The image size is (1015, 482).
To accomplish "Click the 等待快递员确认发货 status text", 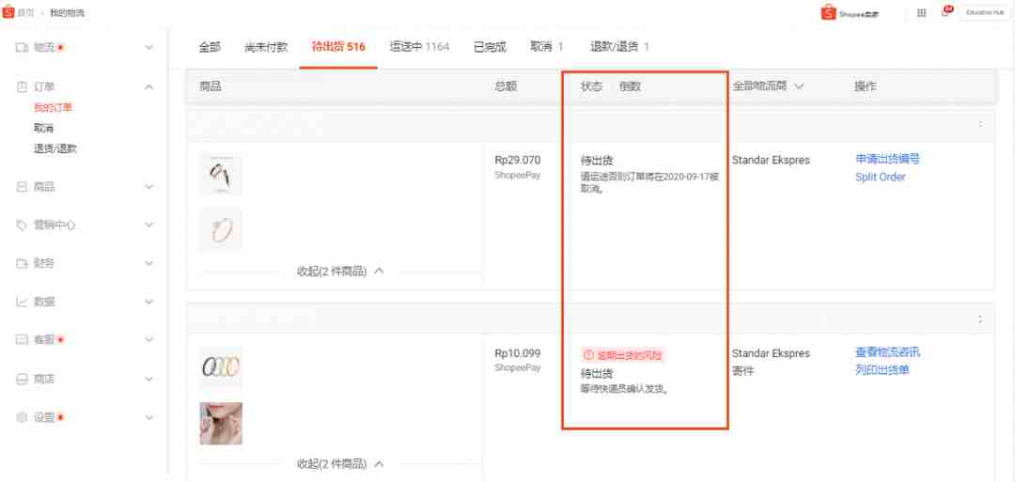I will [624, 389].
